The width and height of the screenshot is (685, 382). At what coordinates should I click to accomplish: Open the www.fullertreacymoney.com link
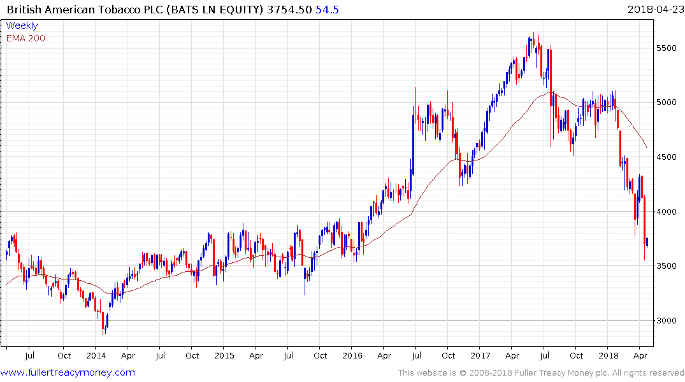68,372
